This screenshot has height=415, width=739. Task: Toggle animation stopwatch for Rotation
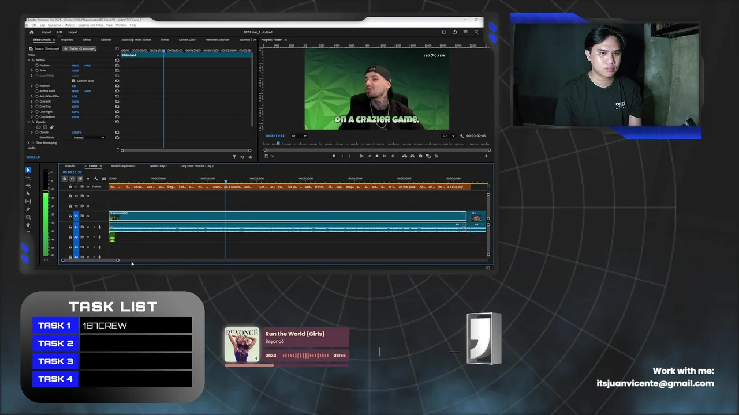tap(37, 86)
